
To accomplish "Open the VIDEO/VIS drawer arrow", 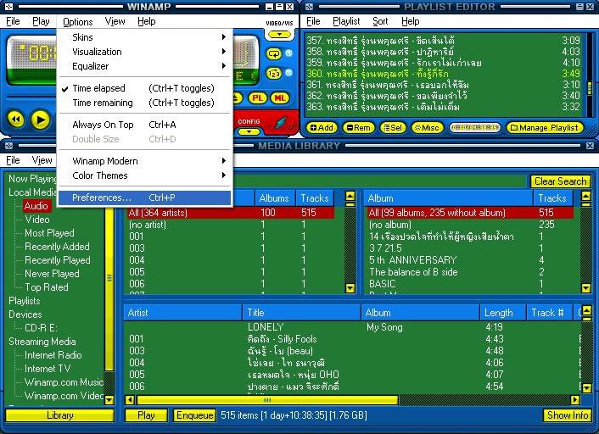I will [x=279, y=35].
